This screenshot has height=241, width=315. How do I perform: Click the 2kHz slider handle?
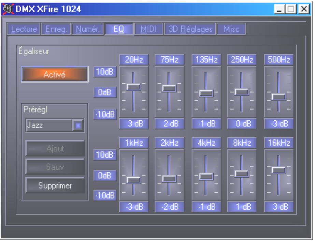coord(169,179)
